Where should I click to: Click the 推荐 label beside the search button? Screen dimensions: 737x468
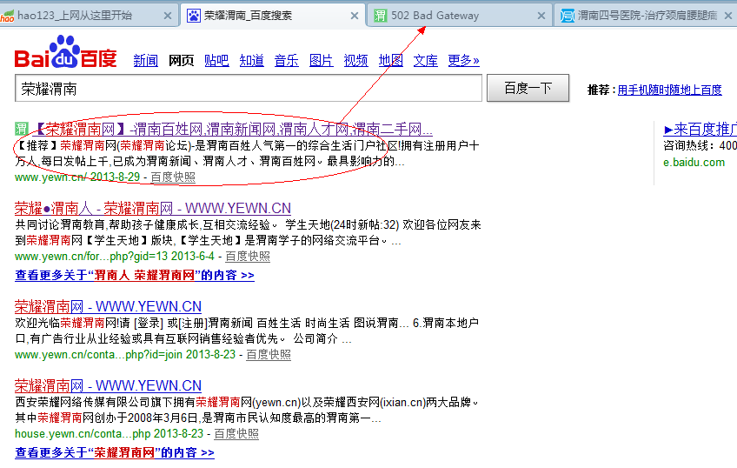(x=598, y=90)
